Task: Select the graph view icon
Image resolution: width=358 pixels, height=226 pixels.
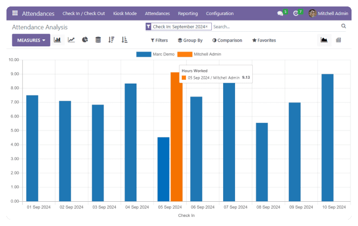Action: pos(323,40)
